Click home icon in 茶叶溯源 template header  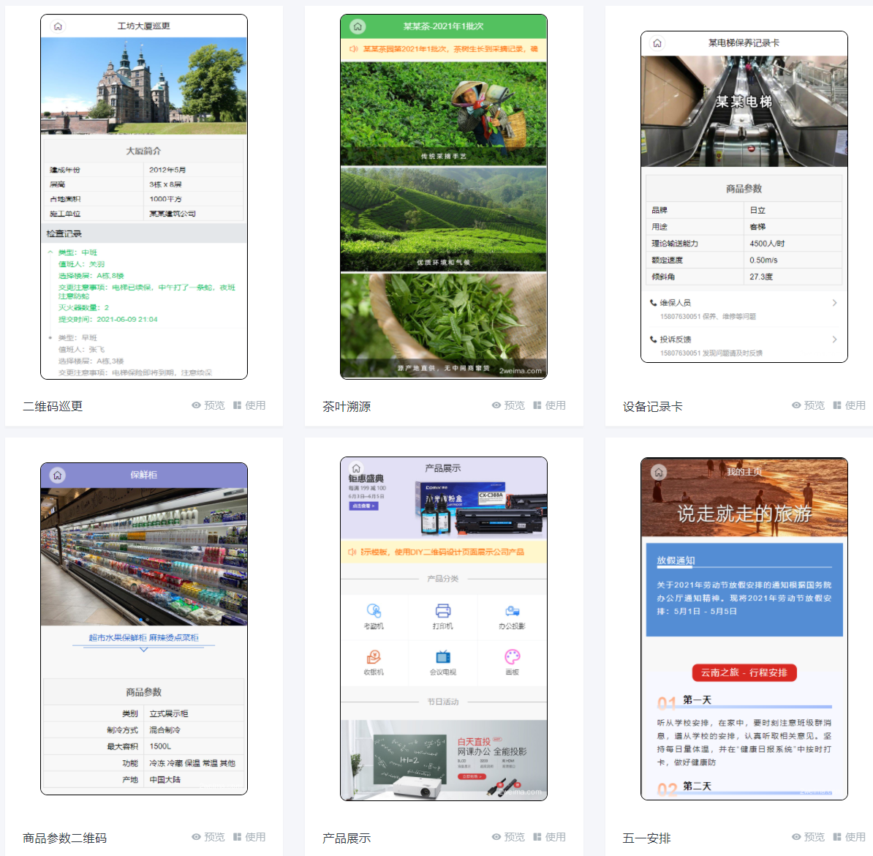point(358,26)
